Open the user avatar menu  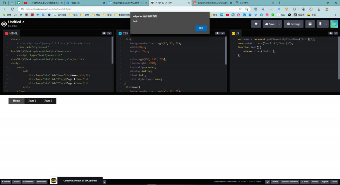(x=334, y=24)
